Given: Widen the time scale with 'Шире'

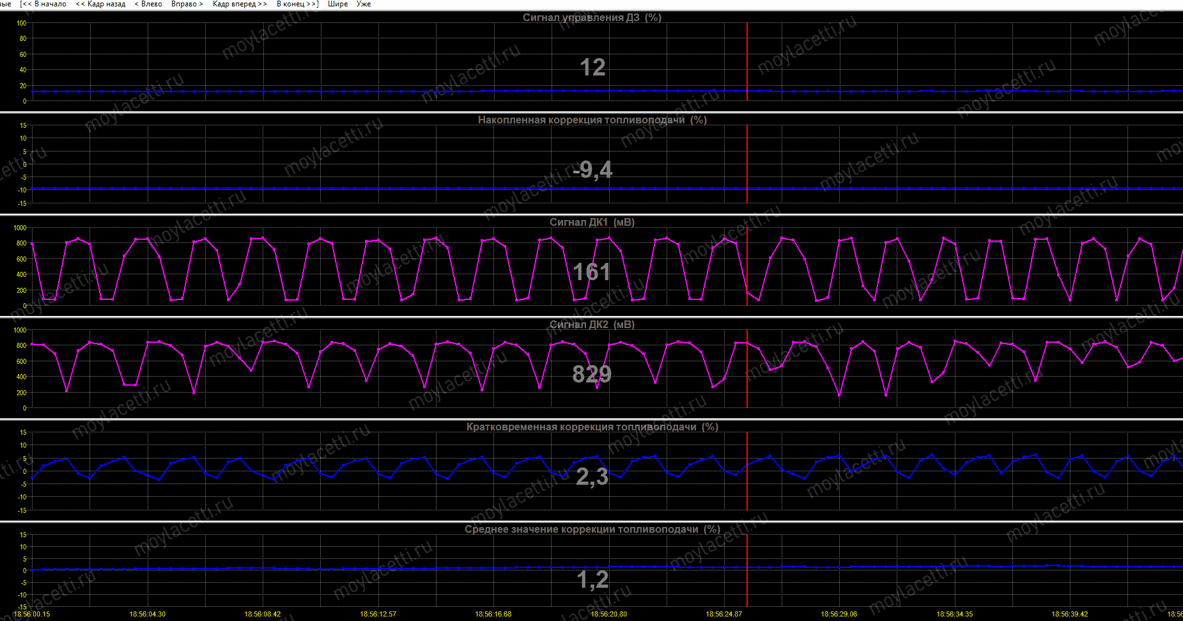Looking at the screenshot, I should coord(337,4).
